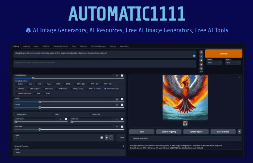Open the Style 1 dropdown
The height and width of the screenshot is (163, 253).
click(214, 63)
